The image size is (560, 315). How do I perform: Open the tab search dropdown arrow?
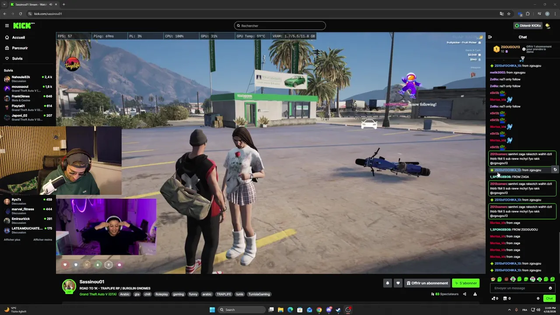coord(4,4)
